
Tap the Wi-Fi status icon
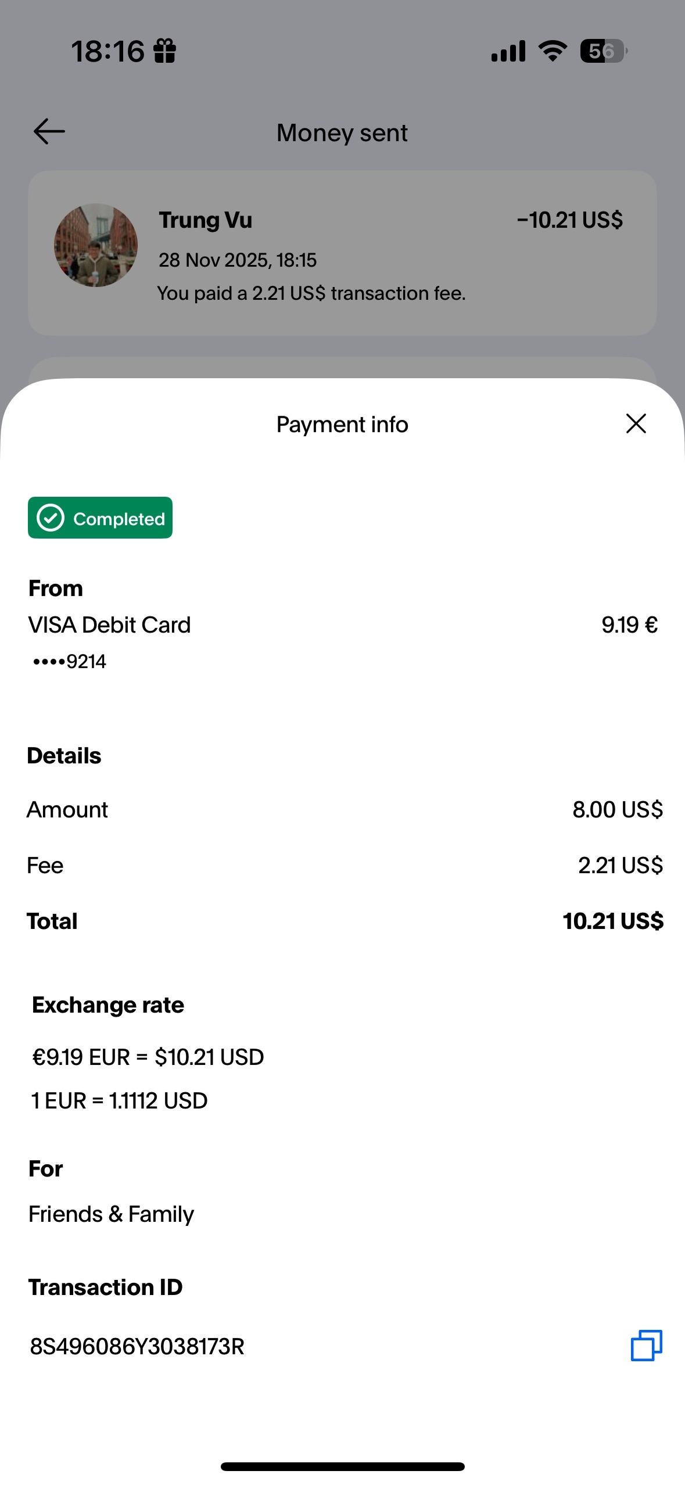pos(553,51)
